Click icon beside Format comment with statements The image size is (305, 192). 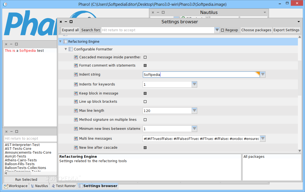click(76, 65)
